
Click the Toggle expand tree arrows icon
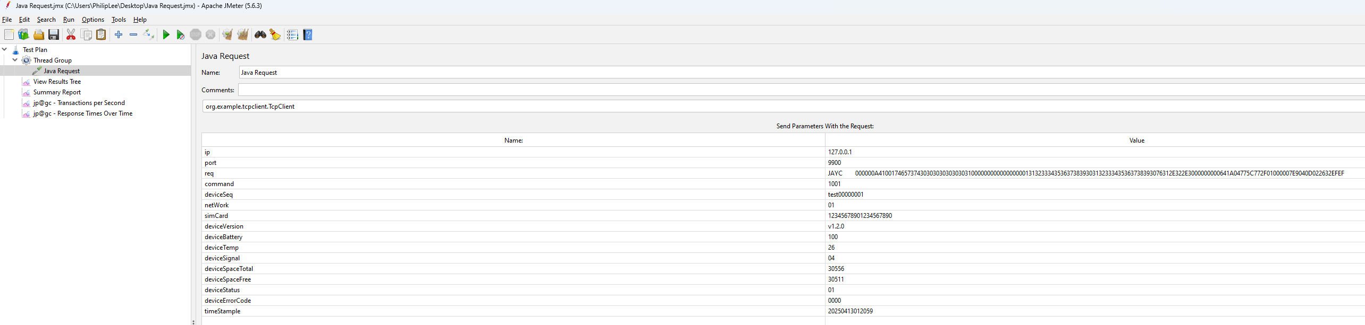(149, 35)
